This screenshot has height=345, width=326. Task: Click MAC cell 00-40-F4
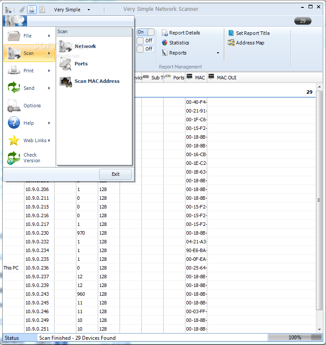tap(196, 102)
